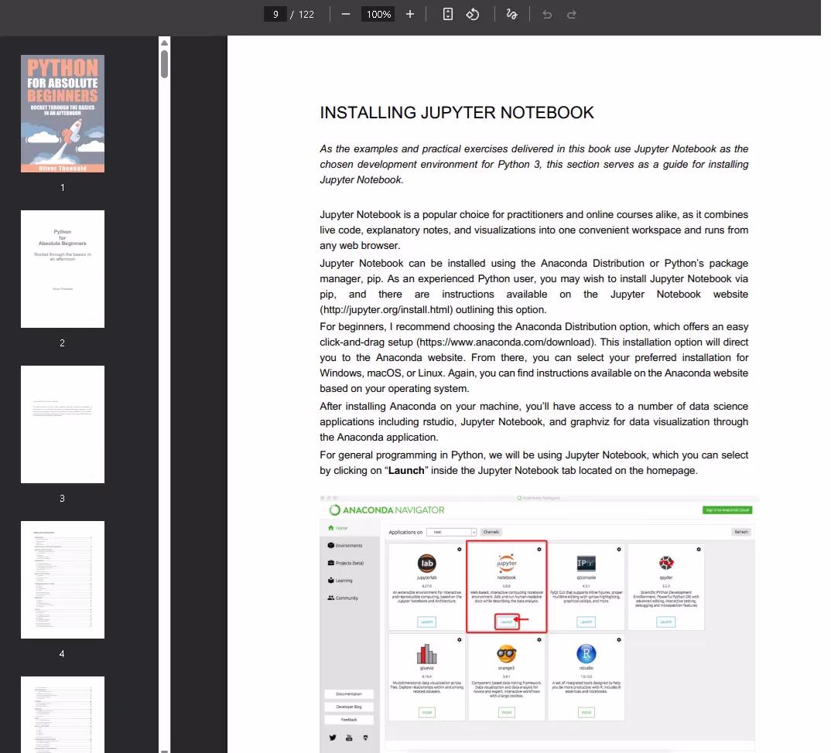Open page 1 cover thumbnail
831x753 pixels.
point(63,113)
